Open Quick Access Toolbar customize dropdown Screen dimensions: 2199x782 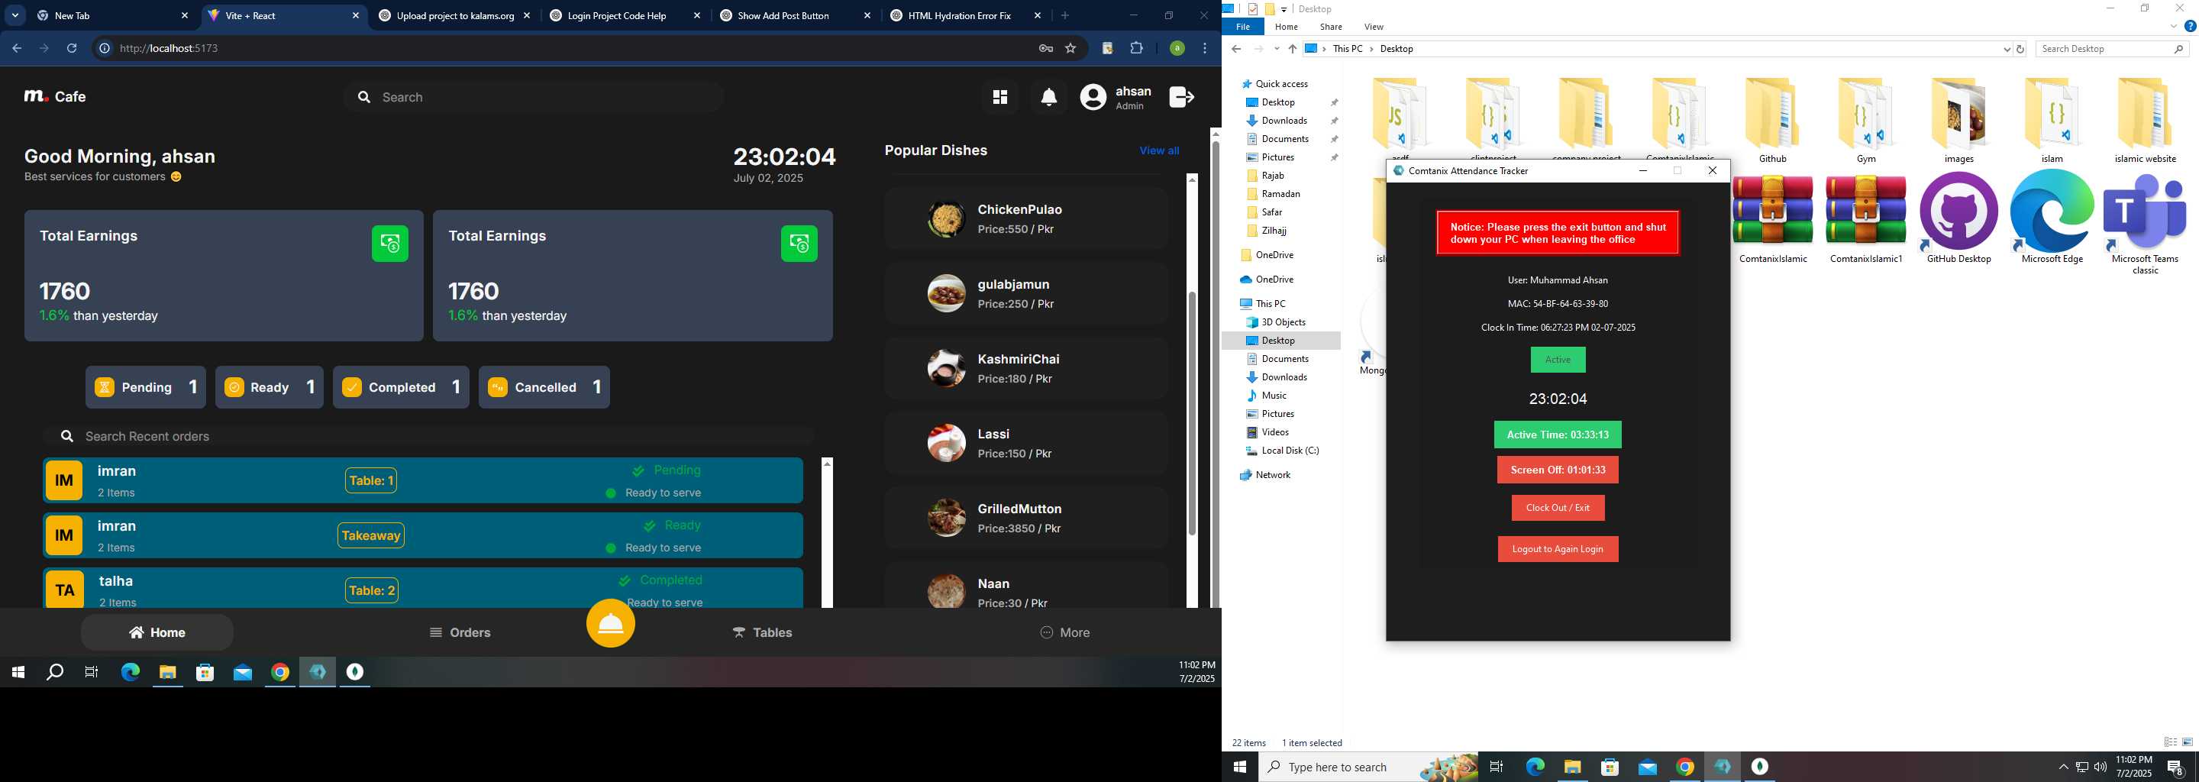click(1284, 9)
